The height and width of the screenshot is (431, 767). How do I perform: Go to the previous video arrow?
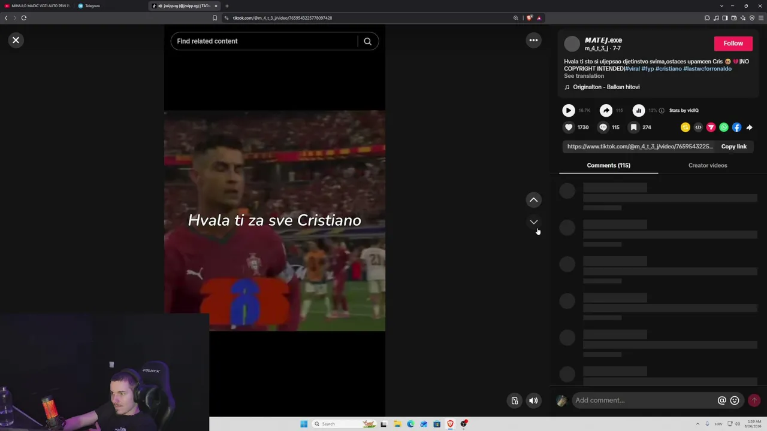coord(533,200)
